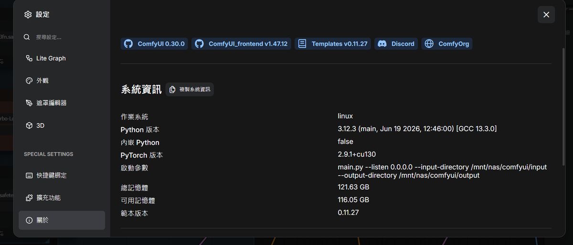Select 外觀 appearance category
The image size is (573, 245).
(62, 81)
